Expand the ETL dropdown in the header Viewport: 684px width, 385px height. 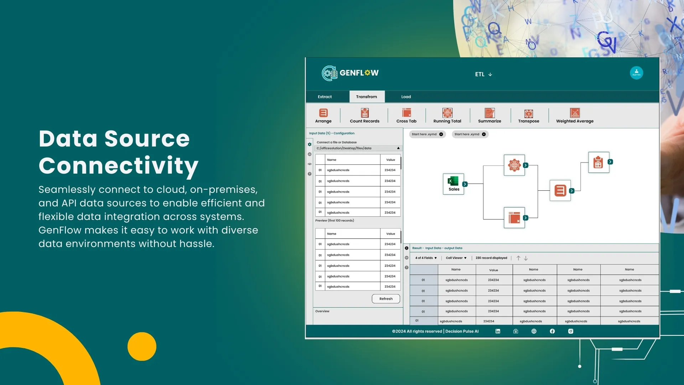tap(483, 74)
